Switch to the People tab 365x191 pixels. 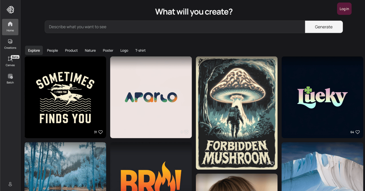(52, 50)
